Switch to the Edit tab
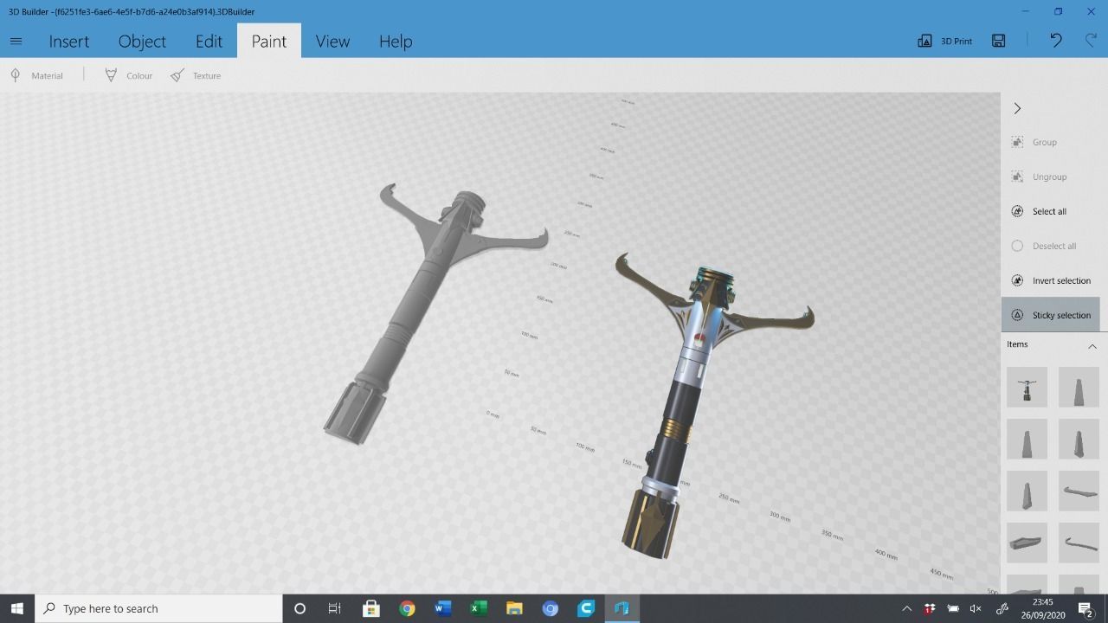This screenshot has width=1108, height=623. point(209,42)
